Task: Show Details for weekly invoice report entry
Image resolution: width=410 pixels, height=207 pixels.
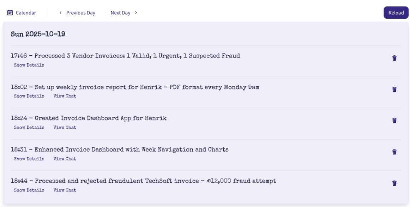Action: pyautogui.click(x=29, y=96)
